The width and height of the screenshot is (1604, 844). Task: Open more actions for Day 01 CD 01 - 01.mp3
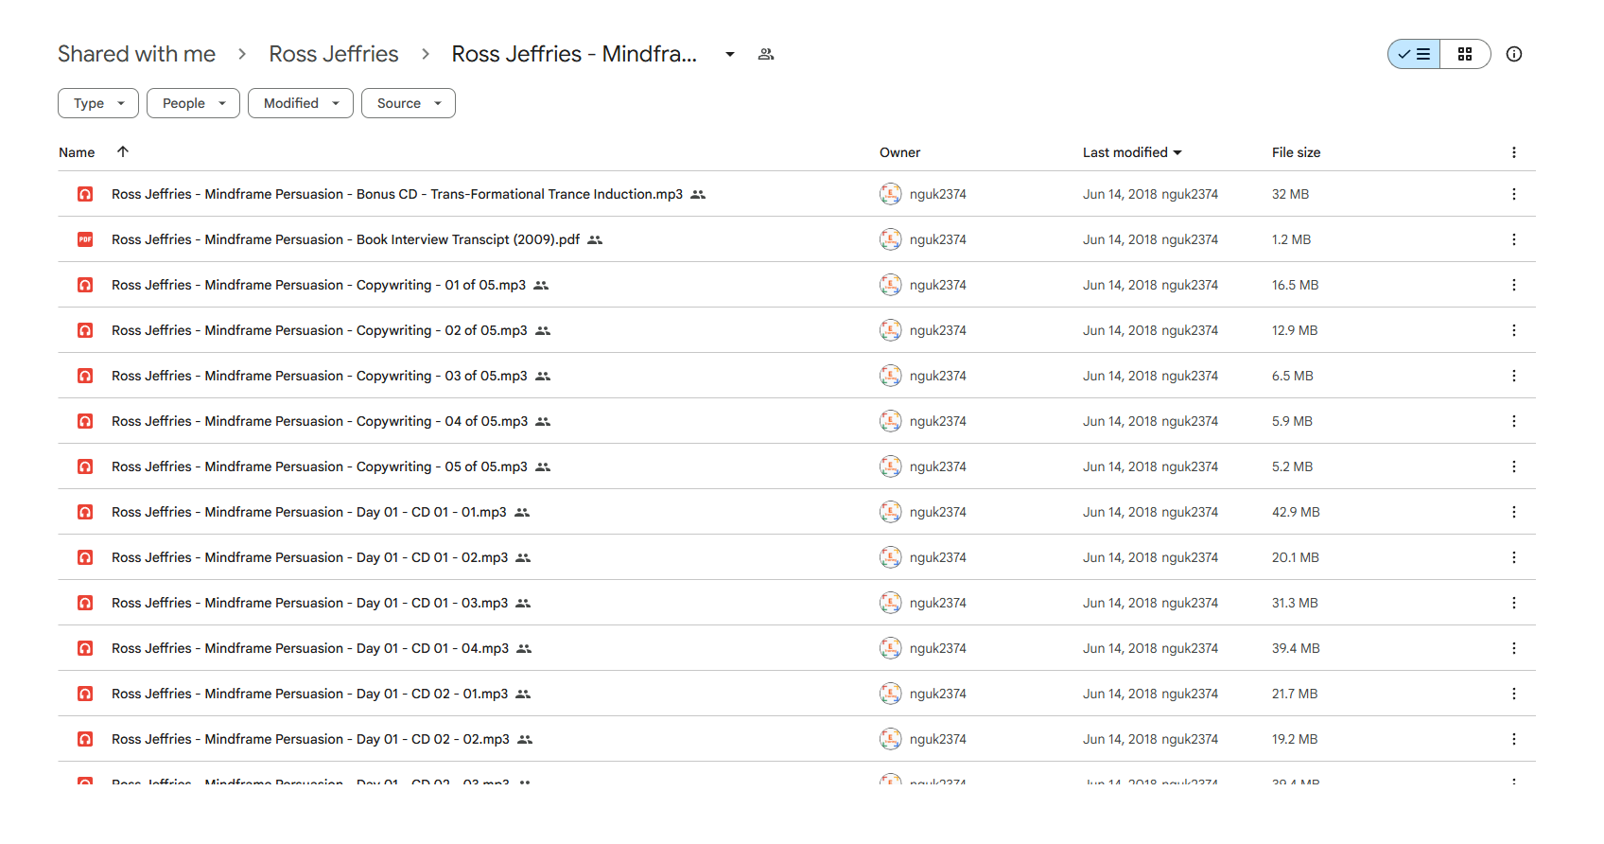click(x=1514, y=512)
